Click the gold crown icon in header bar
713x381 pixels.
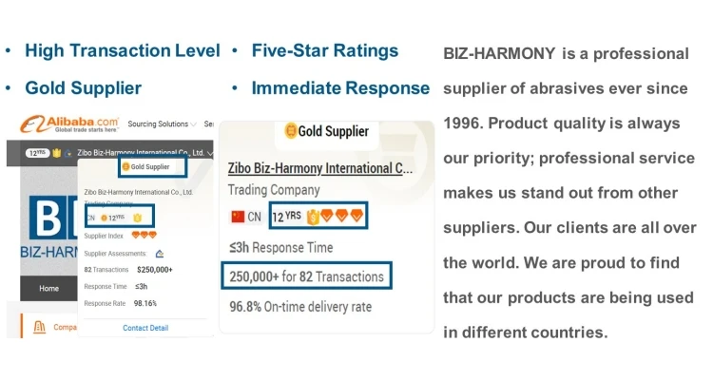pos(57,152)
